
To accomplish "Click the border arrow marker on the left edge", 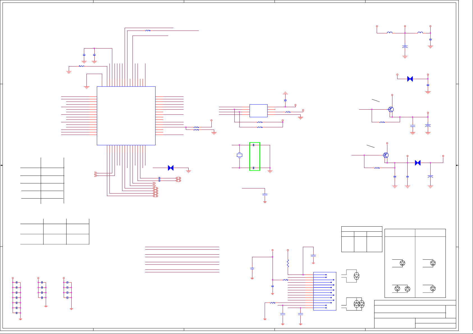I will click(1, 165).
